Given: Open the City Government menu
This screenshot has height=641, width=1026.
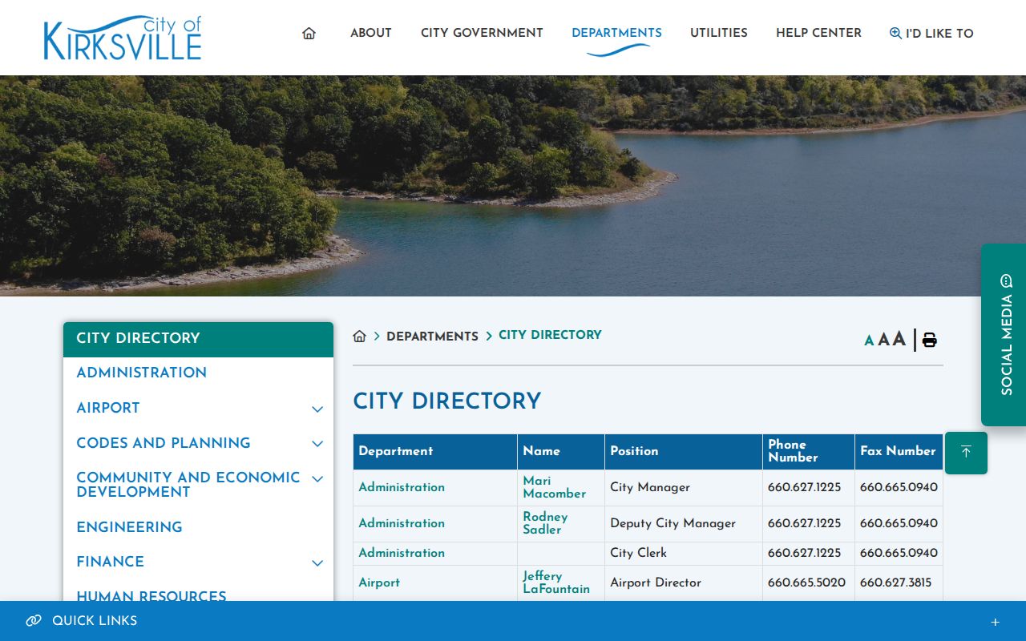Looking at the screenshot, I should coord(482,33).
